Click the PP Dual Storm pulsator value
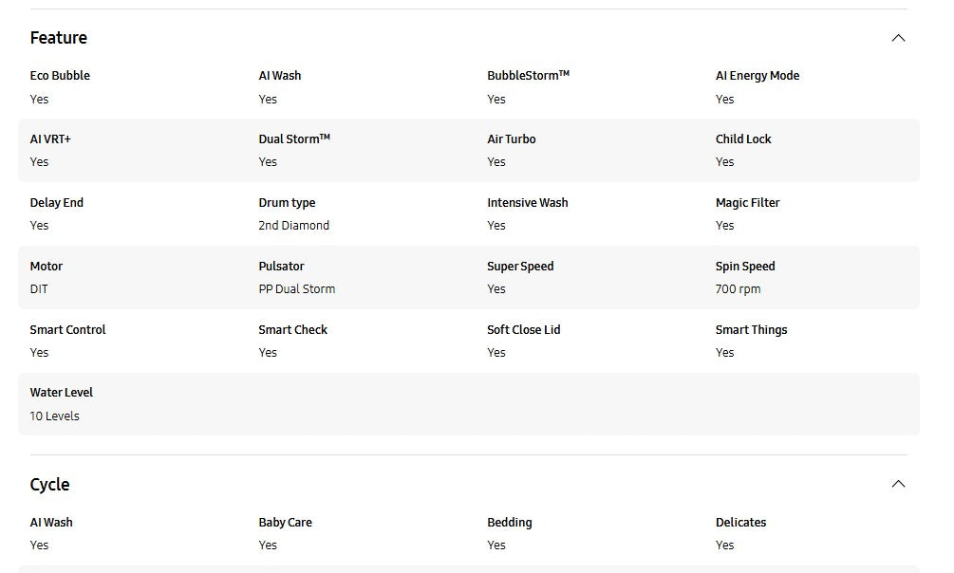 (x=297, y=289)
